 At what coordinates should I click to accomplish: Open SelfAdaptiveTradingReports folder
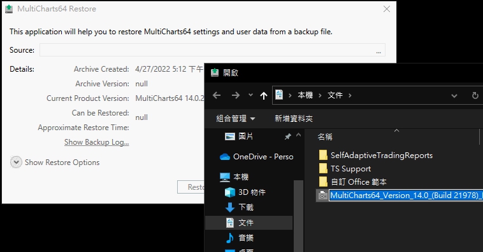381,156
